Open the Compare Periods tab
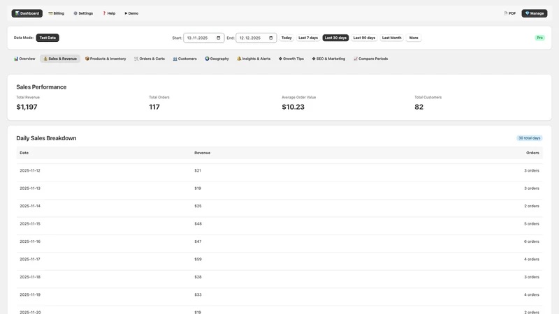Viewport: 559px width, 314px height. pyautogui.click(x=371, y=59)
